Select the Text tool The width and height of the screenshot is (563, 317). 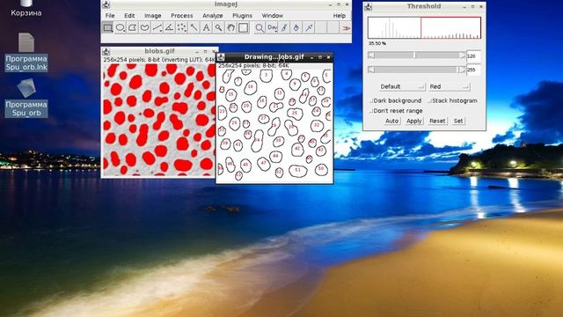(206, 27)
